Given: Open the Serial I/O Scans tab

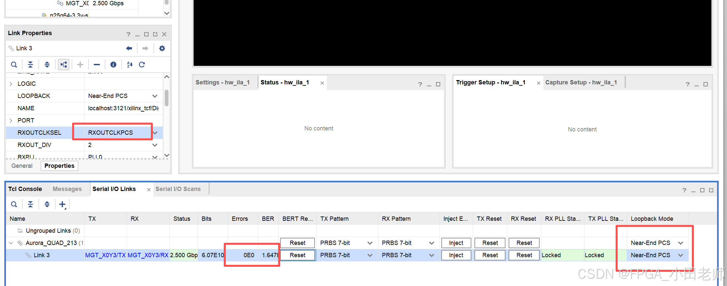Looking at the screenshot, I should [x=178, y=189].
